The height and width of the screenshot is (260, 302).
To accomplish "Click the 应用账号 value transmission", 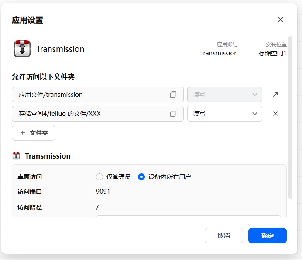I will click(x=219, y=53).
